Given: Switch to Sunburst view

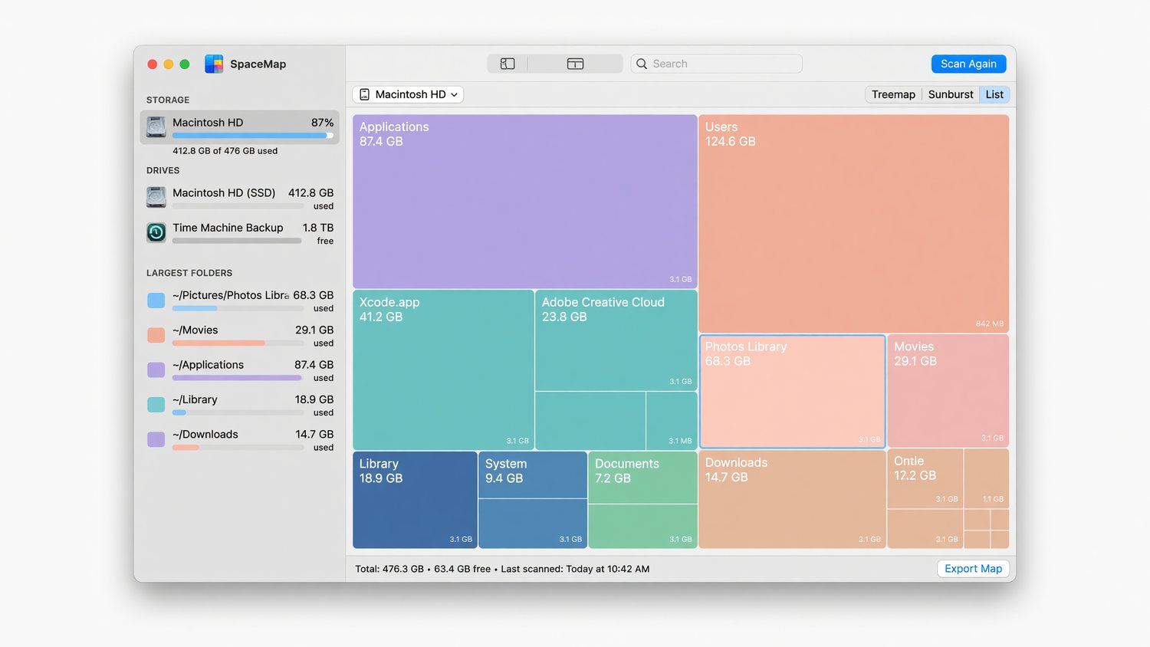Looking at the screenshot, I should 951,94.
